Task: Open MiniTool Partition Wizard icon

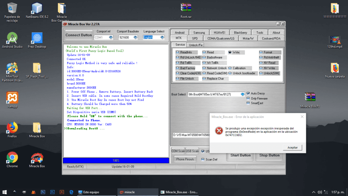Action: 12,72
